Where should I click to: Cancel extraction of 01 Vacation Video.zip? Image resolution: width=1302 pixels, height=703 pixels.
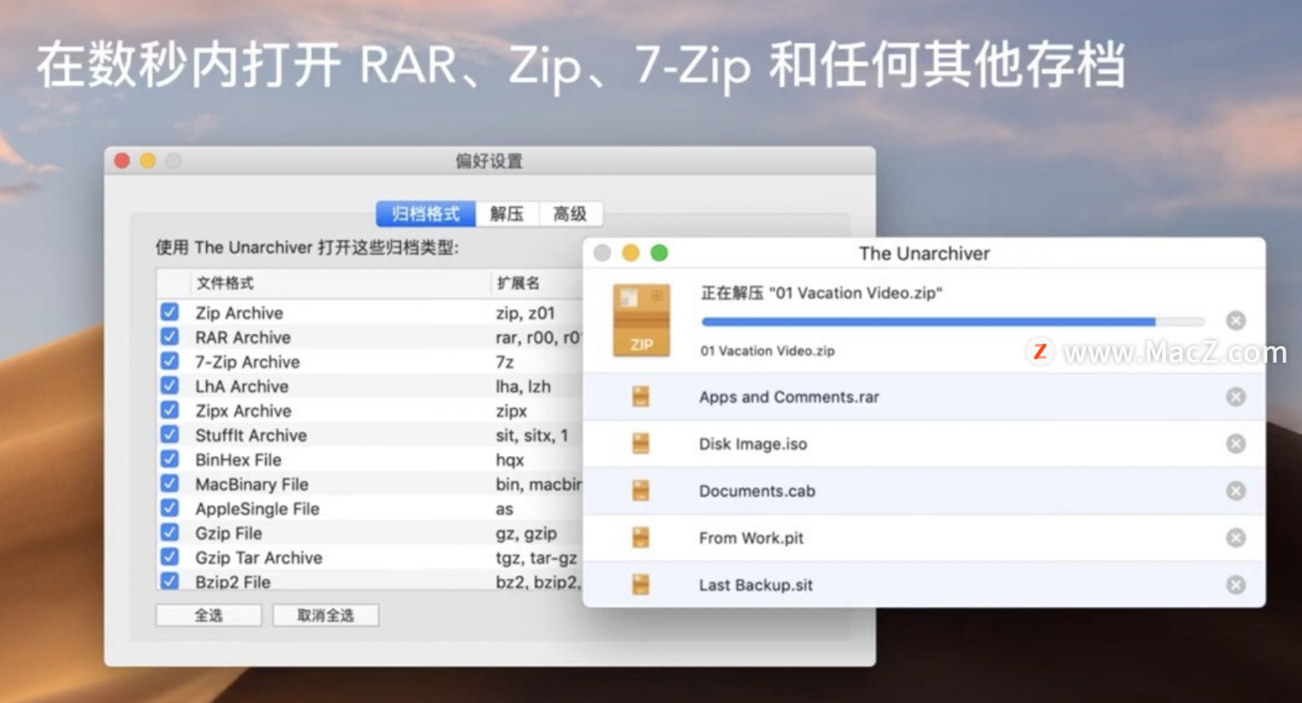[1236, 321]
